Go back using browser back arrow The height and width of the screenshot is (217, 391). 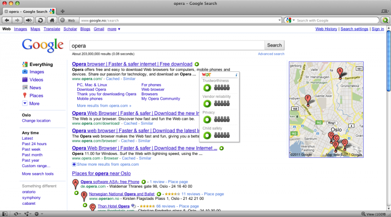[7, 20]
